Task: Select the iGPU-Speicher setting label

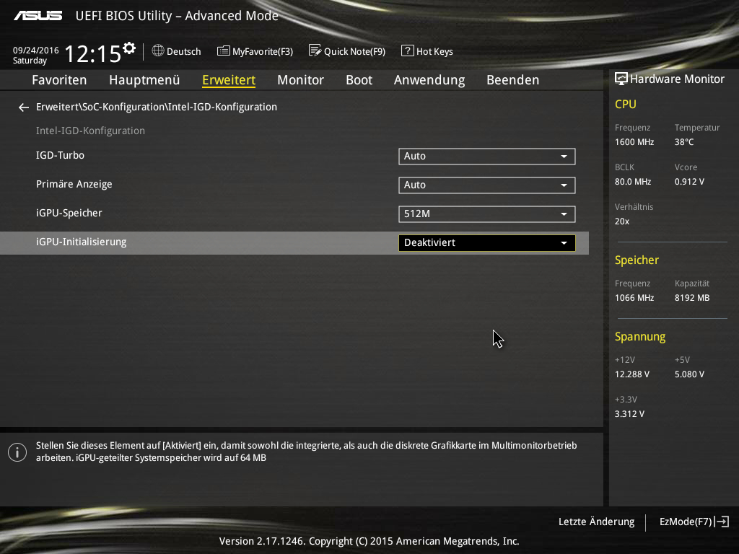Action: (x=69, y=213)
